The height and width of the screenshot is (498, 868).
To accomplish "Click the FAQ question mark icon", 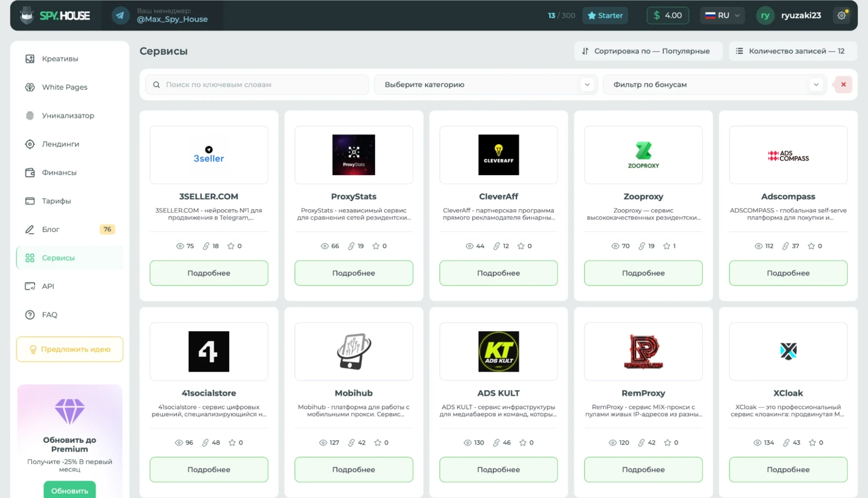I will [x=30, y=315].
